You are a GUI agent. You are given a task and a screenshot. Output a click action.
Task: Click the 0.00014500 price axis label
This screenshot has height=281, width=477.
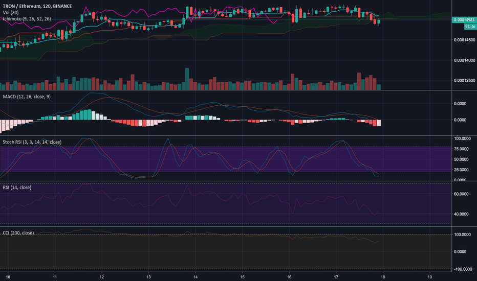pyautogui.click(x=465, y=40)
